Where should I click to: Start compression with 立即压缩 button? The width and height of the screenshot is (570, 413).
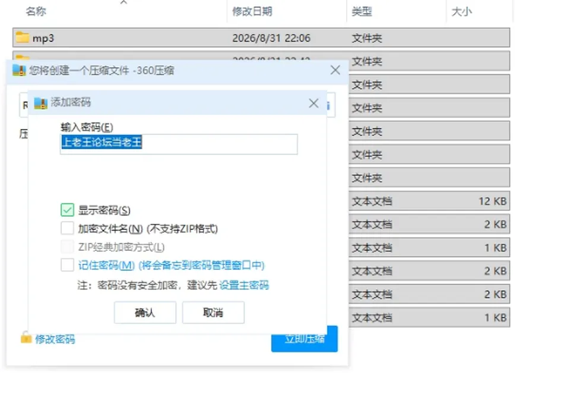tap(304, 339)
